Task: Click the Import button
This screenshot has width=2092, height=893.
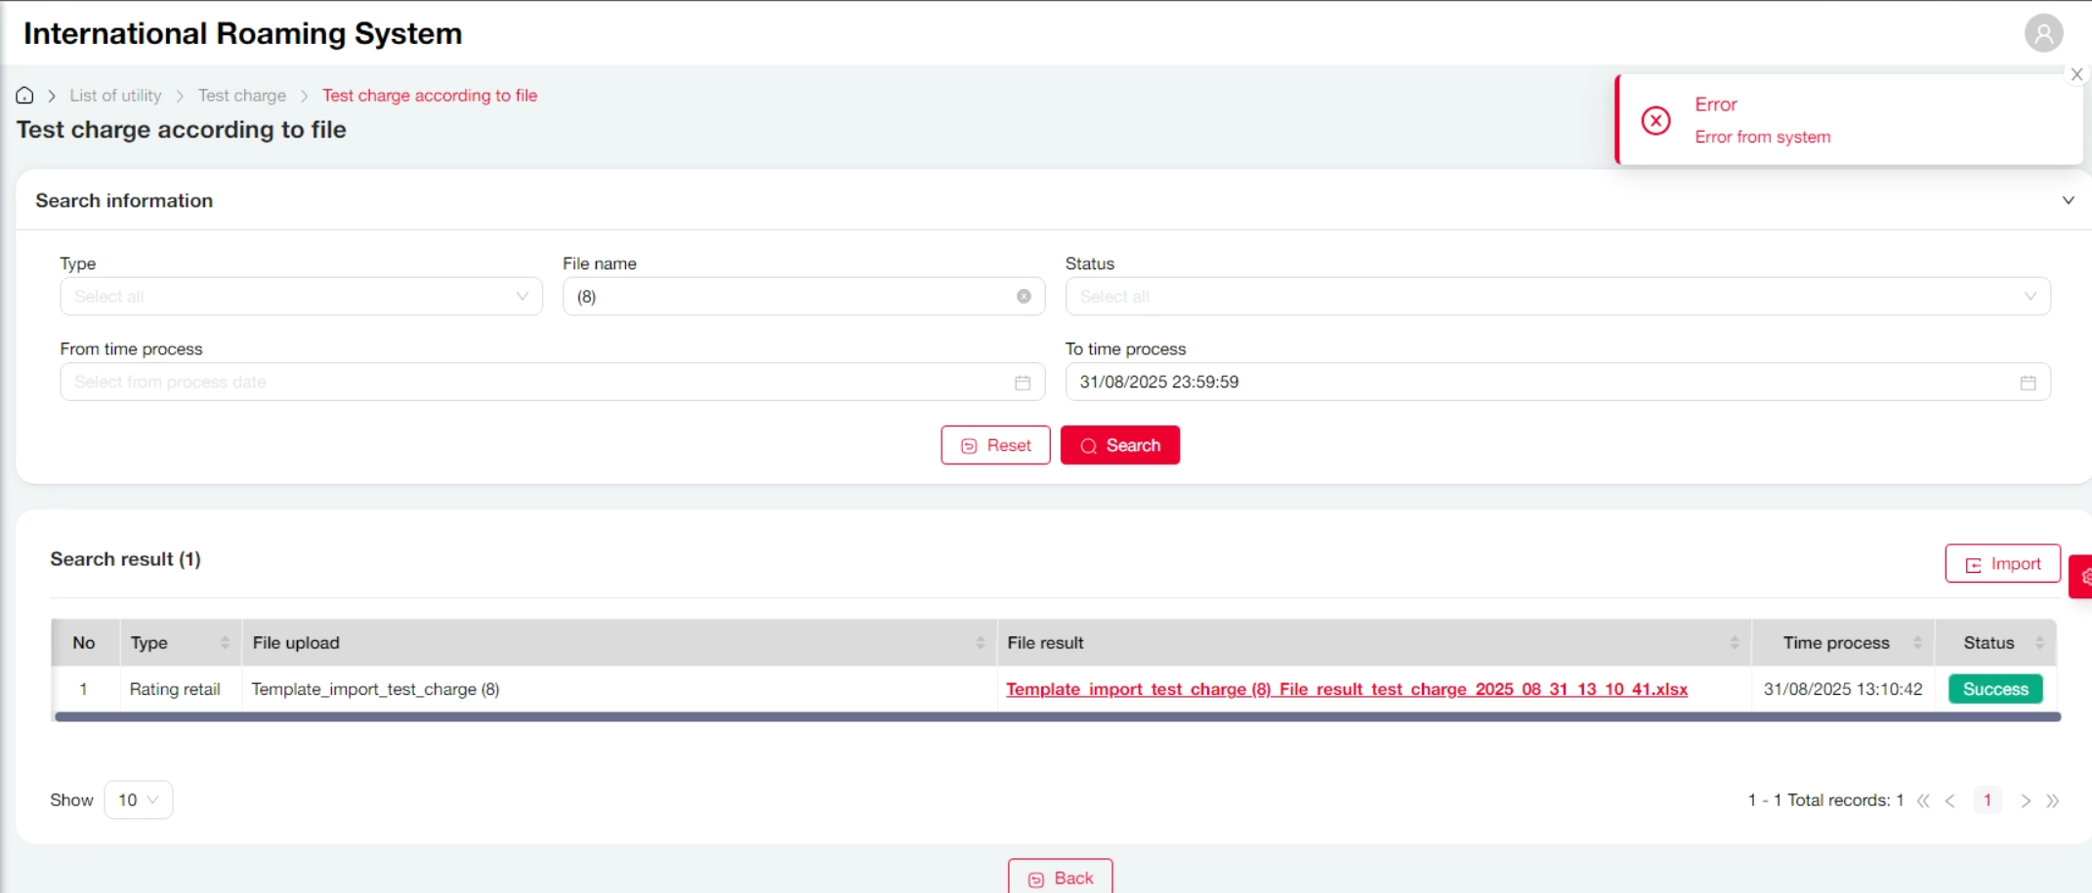Action: click(2002, 564)
